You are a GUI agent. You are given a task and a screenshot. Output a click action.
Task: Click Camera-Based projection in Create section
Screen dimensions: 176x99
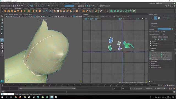pyautogui.click(x=155, y=59)
